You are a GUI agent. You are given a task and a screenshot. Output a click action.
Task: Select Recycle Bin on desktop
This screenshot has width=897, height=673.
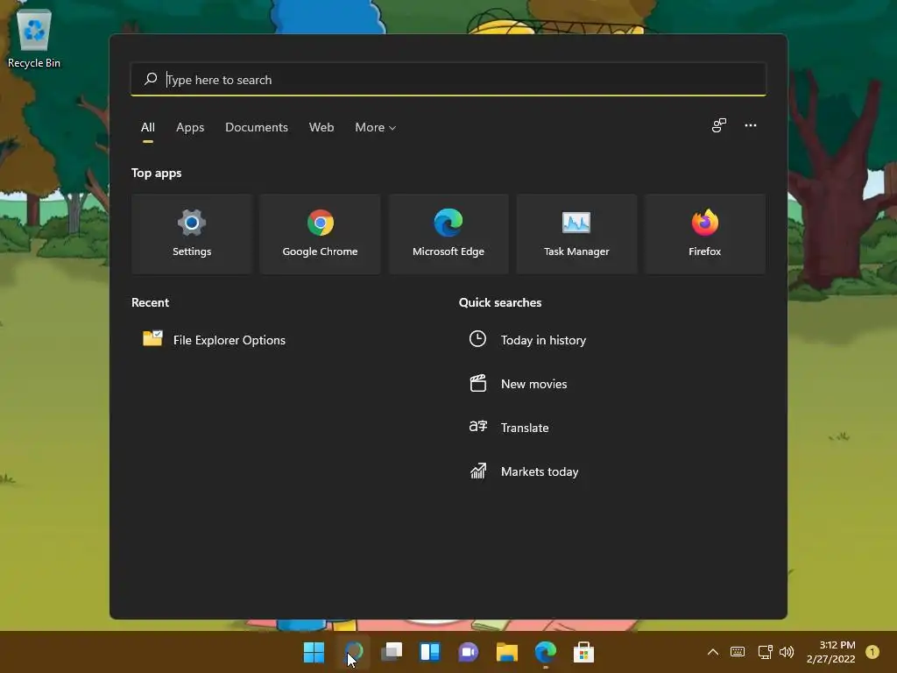[x=34, y=39]
